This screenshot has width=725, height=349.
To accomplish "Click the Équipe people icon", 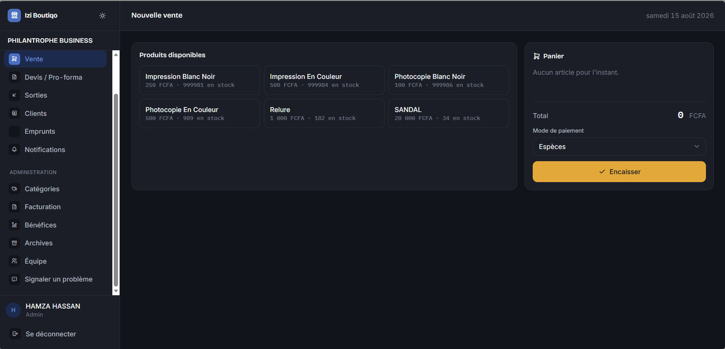I will click(14, 261).
